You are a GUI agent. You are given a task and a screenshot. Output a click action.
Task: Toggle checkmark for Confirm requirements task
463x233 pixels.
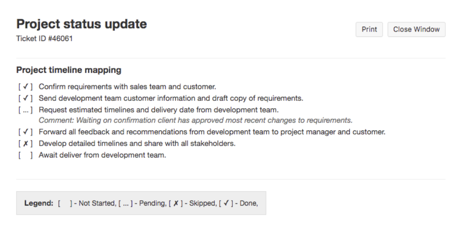coord(25,87)
